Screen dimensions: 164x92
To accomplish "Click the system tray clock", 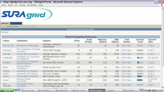I will tap(160, 90).
